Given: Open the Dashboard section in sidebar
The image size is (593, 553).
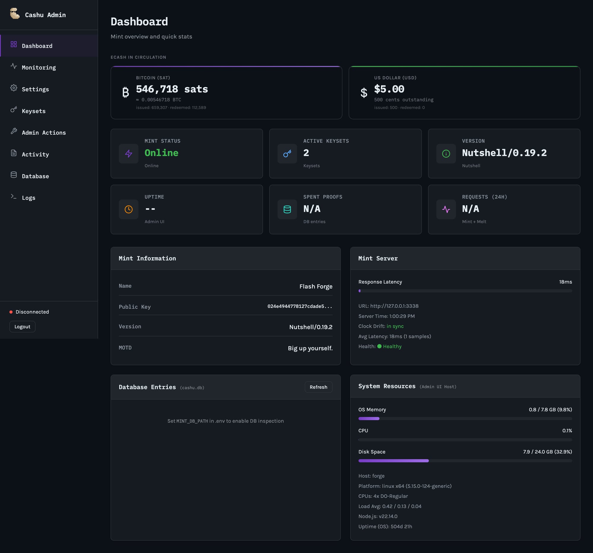Looking at the screenshot, I should [x=37, y=46].
